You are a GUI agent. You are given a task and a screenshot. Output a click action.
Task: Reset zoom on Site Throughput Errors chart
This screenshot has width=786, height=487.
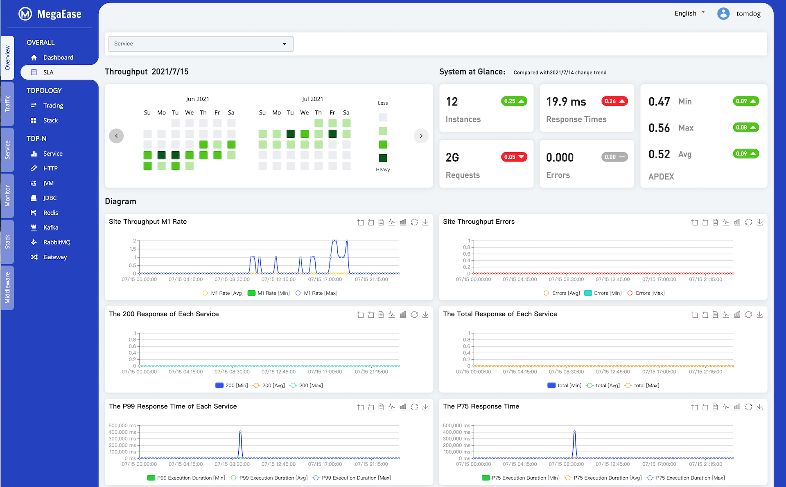pos(705,222)
